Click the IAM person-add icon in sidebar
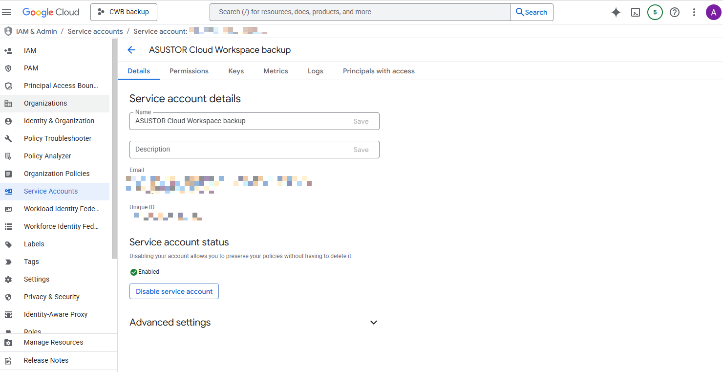The width and height of the screenshot is (723, 372). click(8, 50)
